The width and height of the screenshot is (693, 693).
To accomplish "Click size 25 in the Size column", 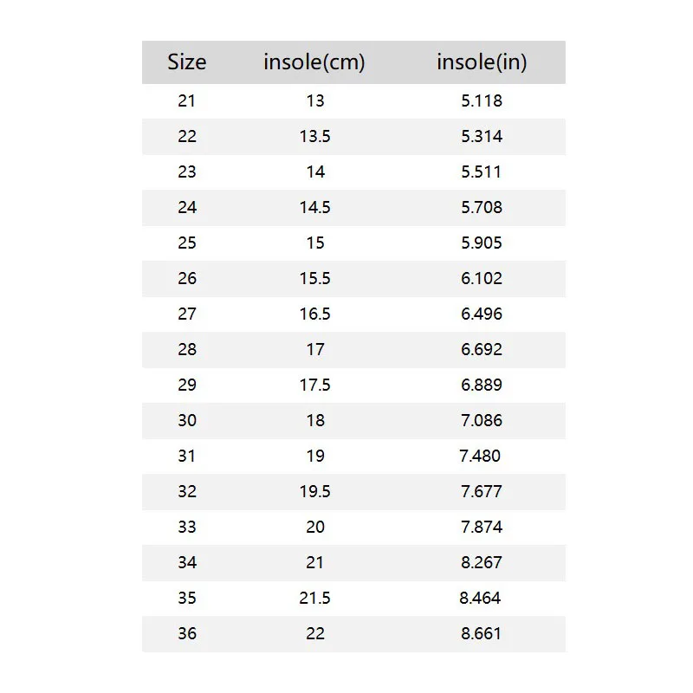I will [187, 243].
